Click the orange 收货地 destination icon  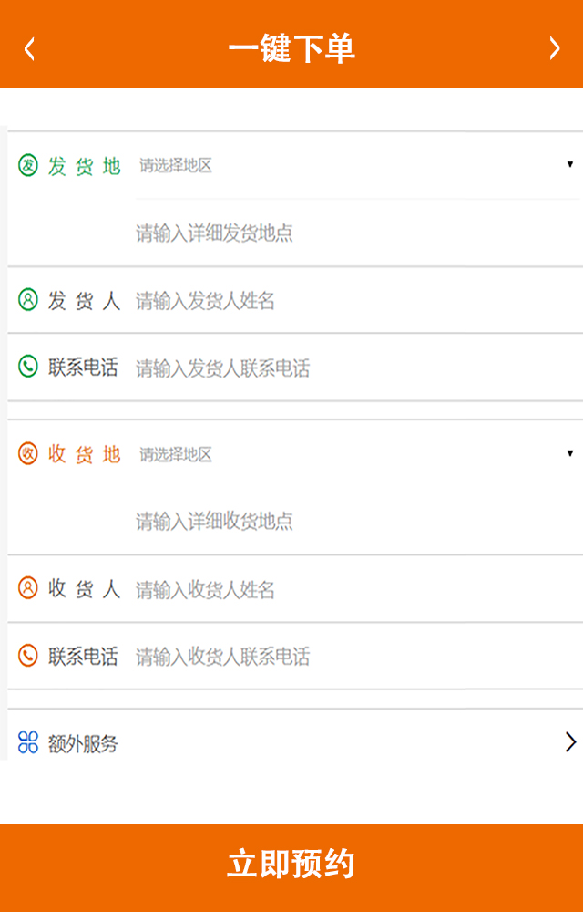[x=28, y=453]
